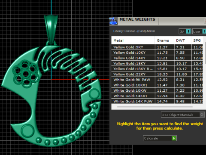
Task: Select the White Gold:10KW row
Action: coord(157,90)
